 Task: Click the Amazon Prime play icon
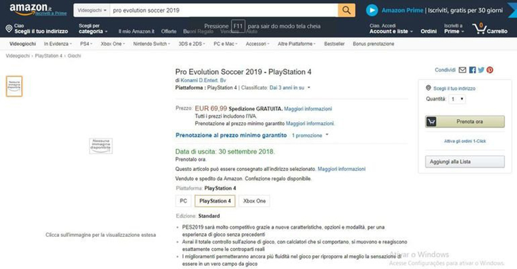click(x=372, y=10)
